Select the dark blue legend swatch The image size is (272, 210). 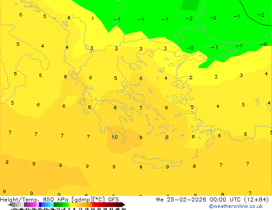coord(40,204)
